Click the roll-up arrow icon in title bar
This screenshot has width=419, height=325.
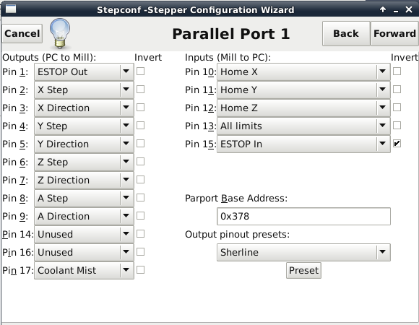click(x=383, y=9)
